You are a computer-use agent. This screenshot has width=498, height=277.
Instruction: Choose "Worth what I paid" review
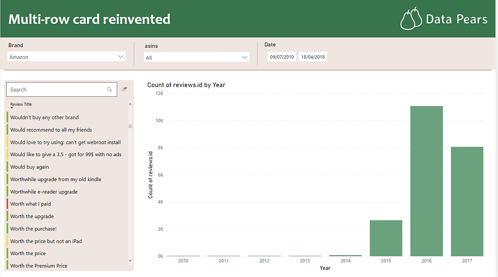pos(30,204)
